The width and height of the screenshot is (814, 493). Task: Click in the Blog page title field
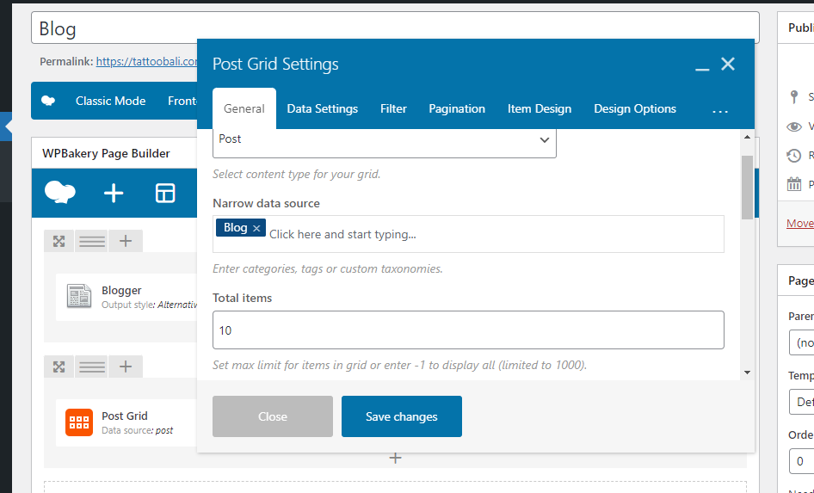click(x=395, y=28)
